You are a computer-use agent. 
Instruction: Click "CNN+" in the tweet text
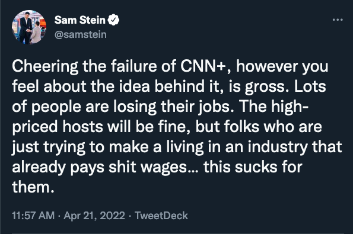203,66
